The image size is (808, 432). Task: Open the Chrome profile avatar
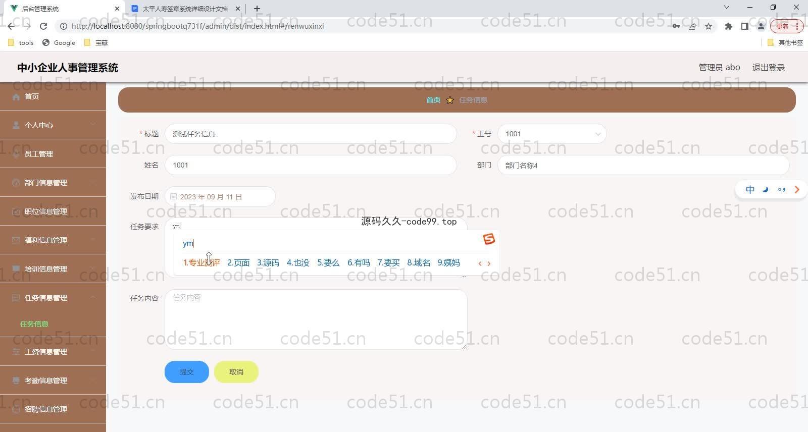click(x=761, y=26)
